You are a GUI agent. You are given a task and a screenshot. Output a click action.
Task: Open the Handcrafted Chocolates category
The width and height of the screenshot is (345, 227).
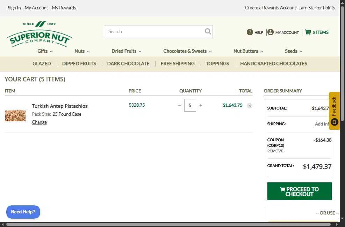[x=273, y=64]
